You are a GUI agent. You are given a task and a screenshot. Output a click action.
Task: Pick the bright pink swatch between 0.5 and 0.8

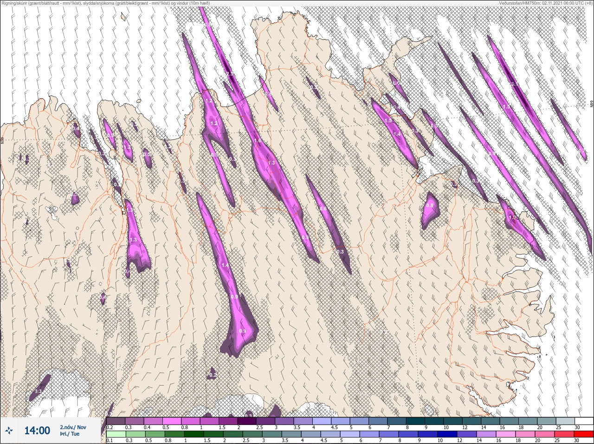click(x=173, y=421)
